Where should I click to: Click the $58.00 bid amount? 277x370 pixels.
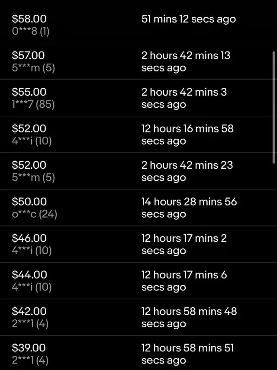point(29,19)
